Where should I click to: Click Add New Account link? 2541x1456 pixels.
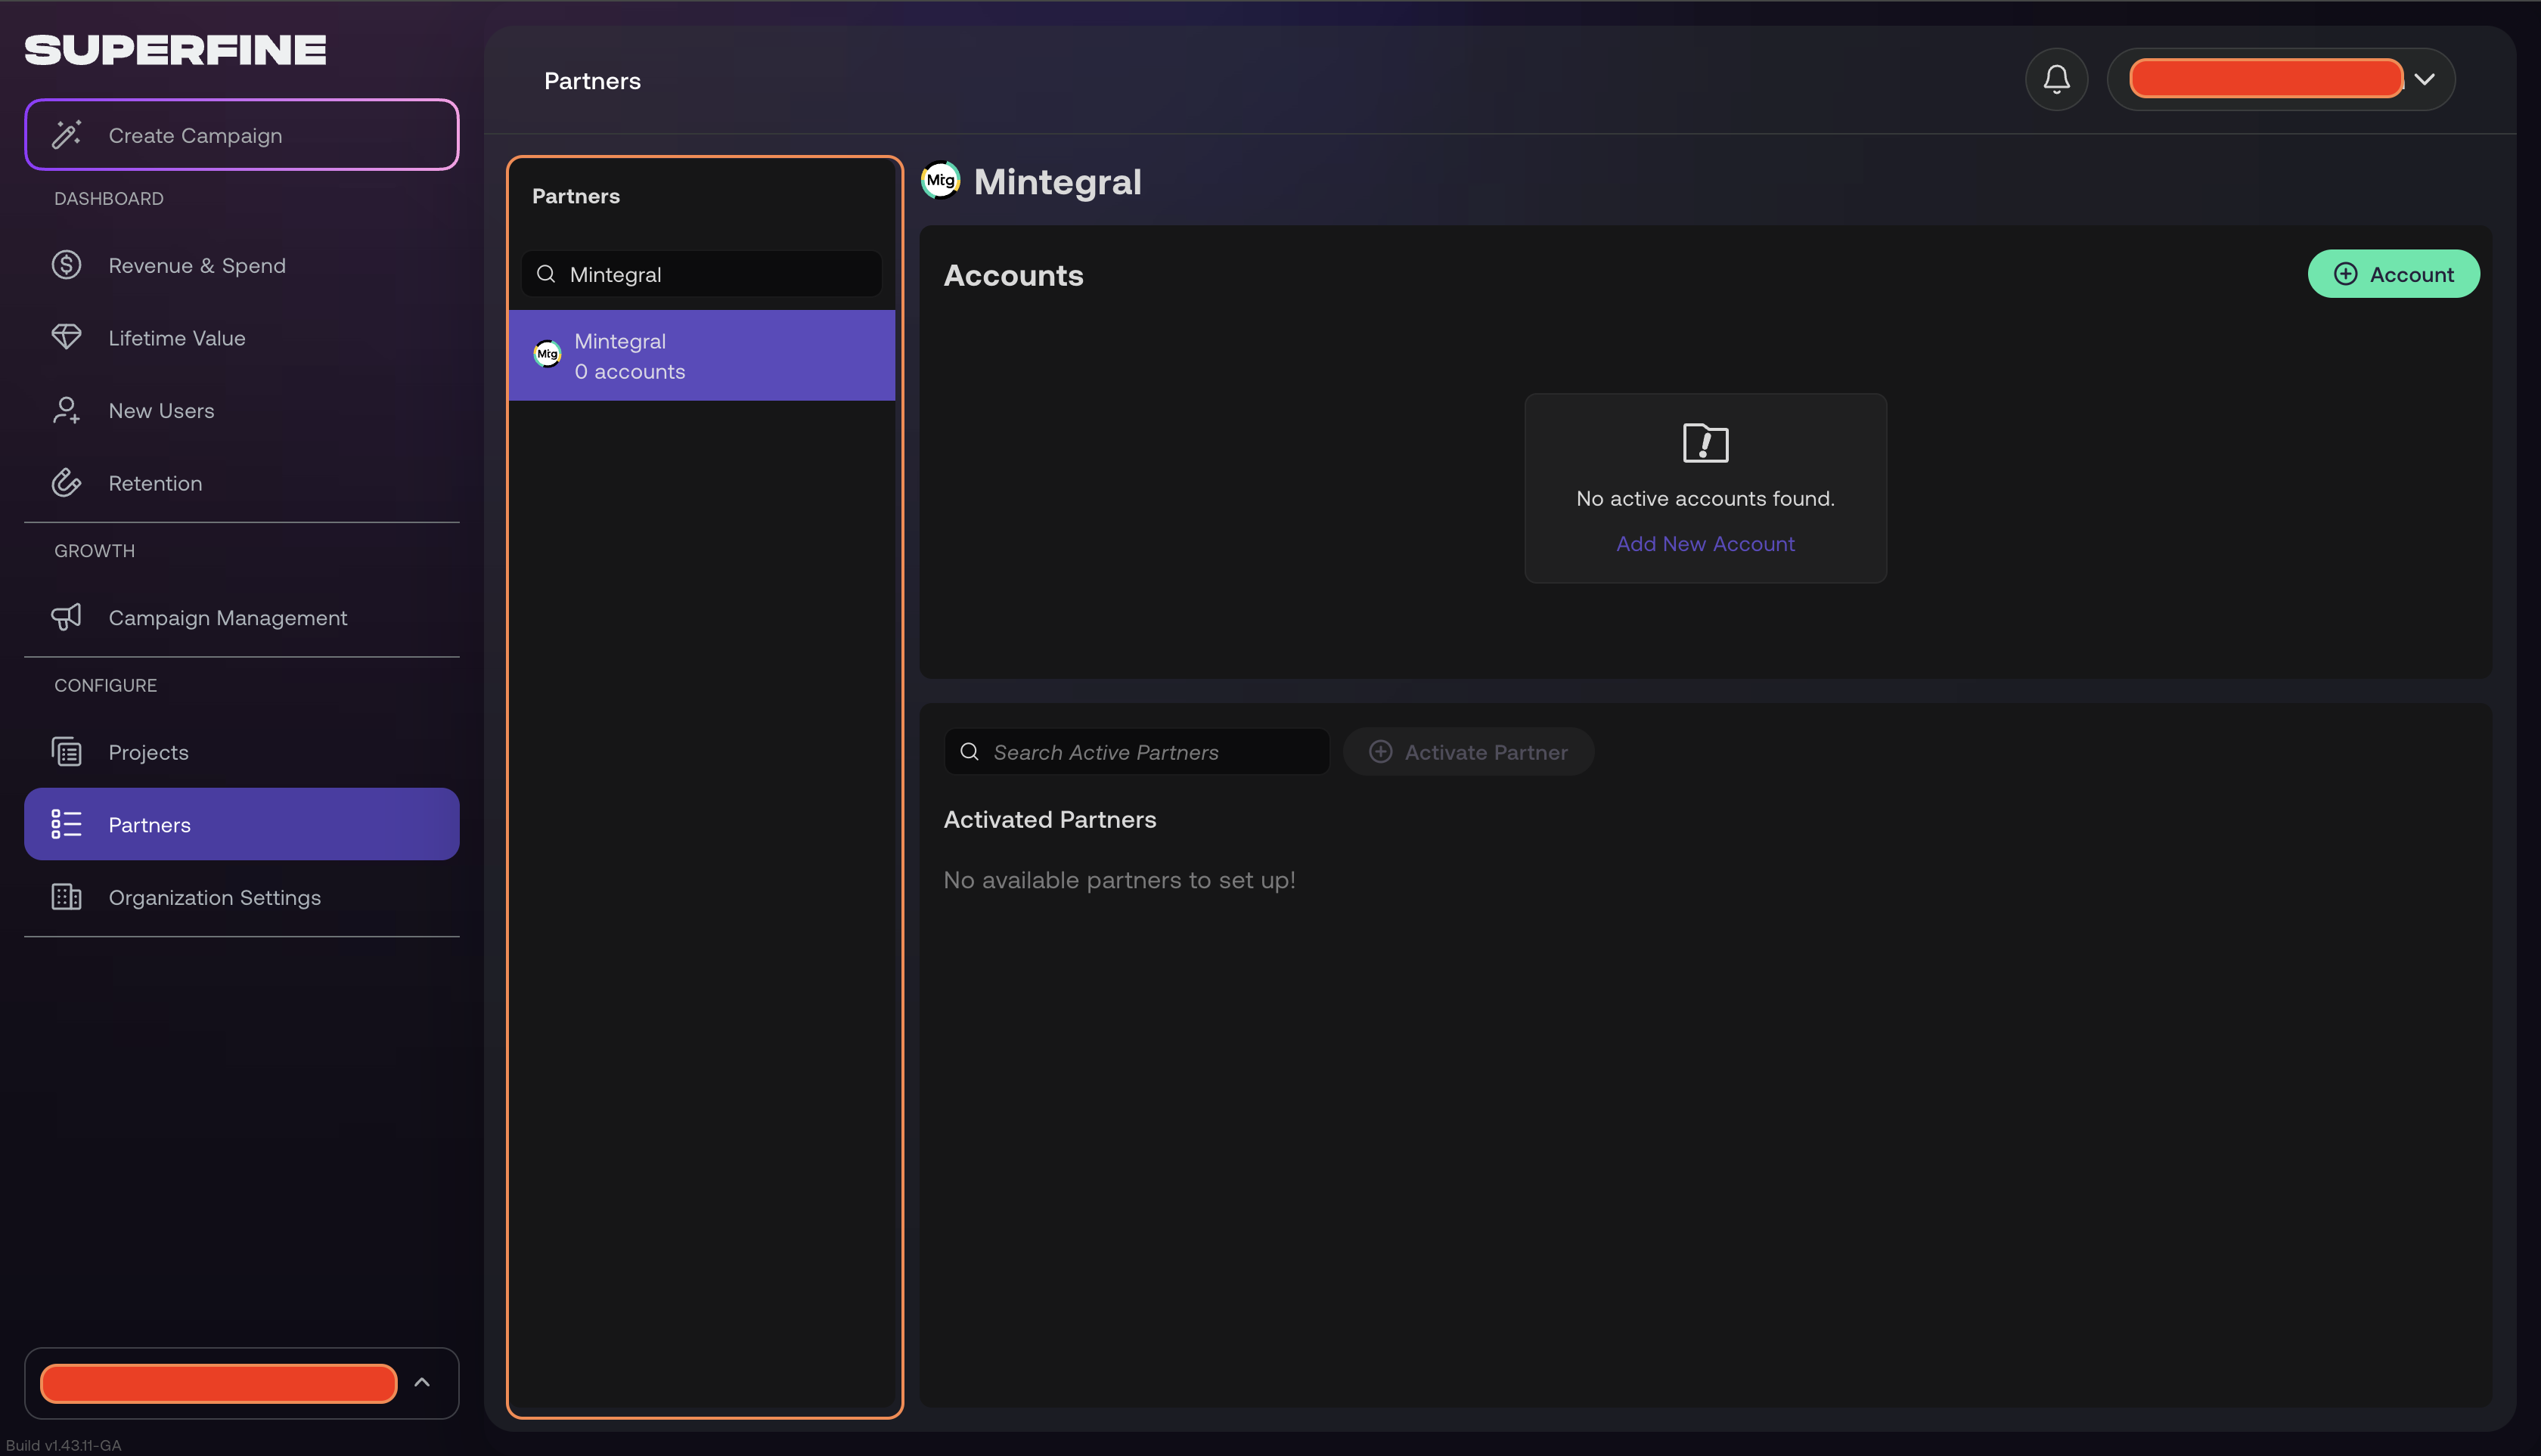1705,543
